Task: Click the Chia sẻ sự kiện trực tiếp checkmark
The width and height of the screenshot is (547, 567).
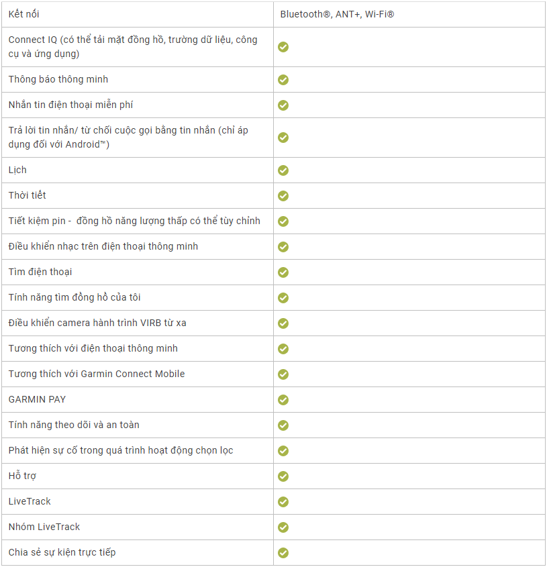Action: tap(283, 553)
